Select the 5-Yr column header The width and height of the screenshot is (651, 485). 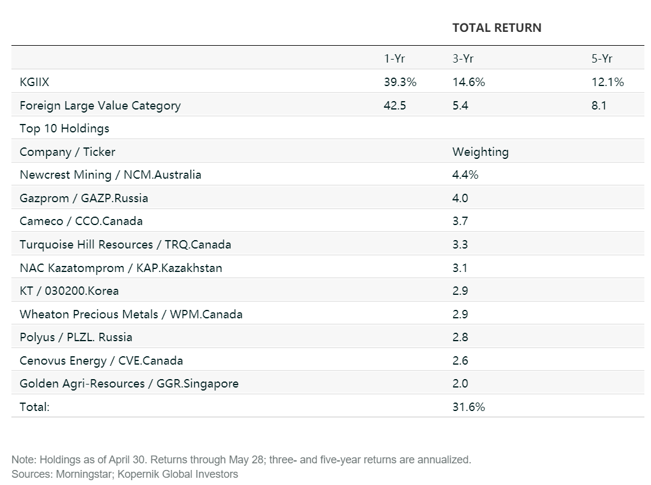pyautogui.click(x=602, y=58)
